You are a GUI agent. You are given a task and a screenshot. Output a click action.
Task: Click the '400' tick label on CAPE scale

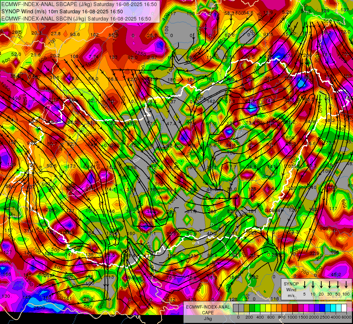tap(260, 317)
